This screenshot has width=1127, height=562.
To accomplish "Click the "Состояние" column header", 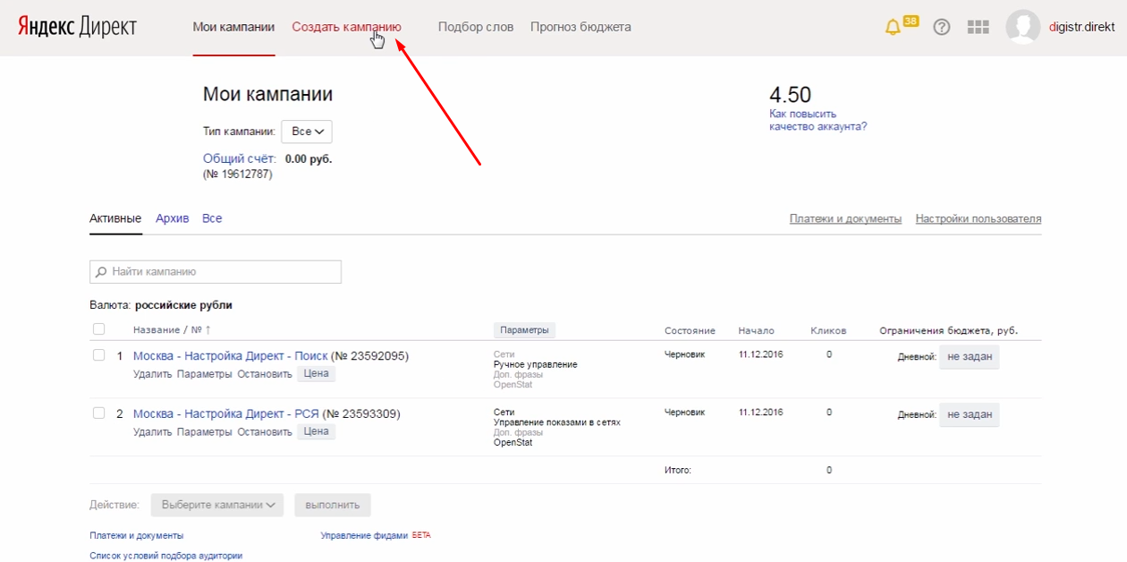I will (690, 331).
